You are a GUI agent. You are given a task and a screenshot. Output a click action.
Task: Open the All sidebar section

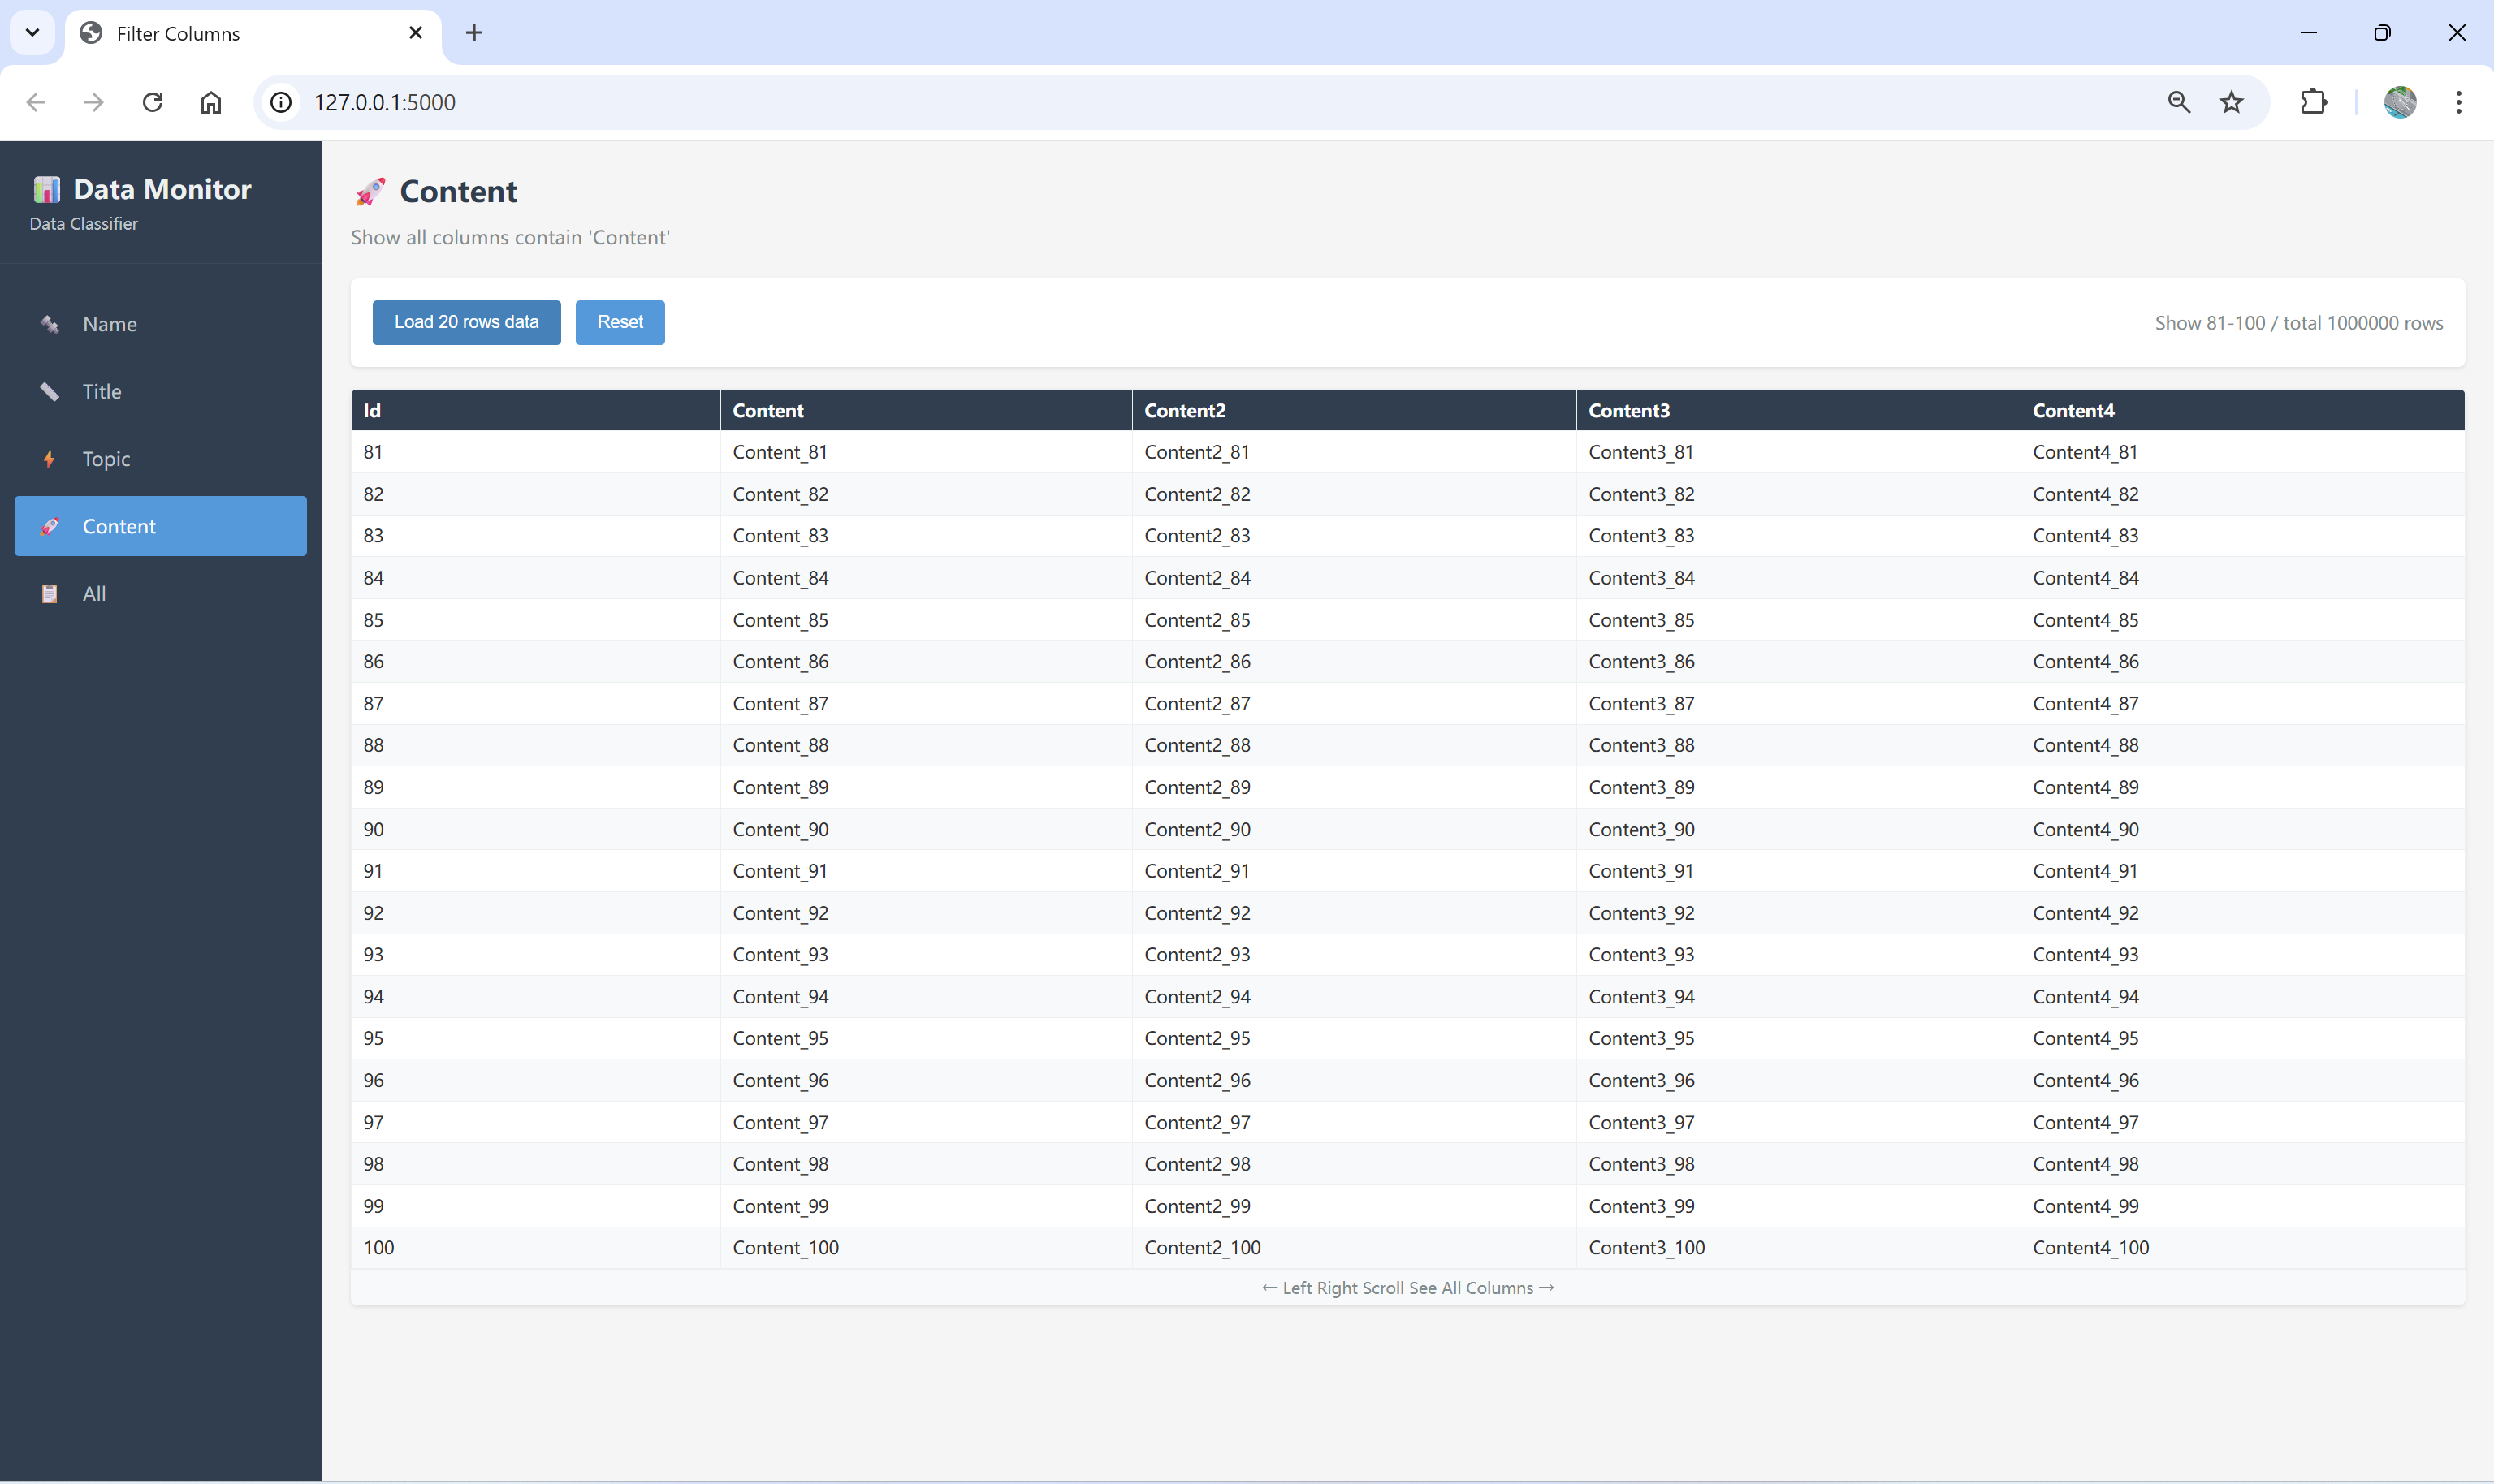pos(94,594)
